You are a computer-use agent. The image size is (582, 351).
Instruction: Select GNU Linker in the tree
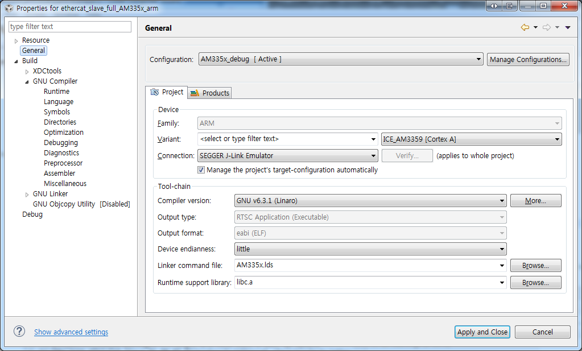coord(50,193)
